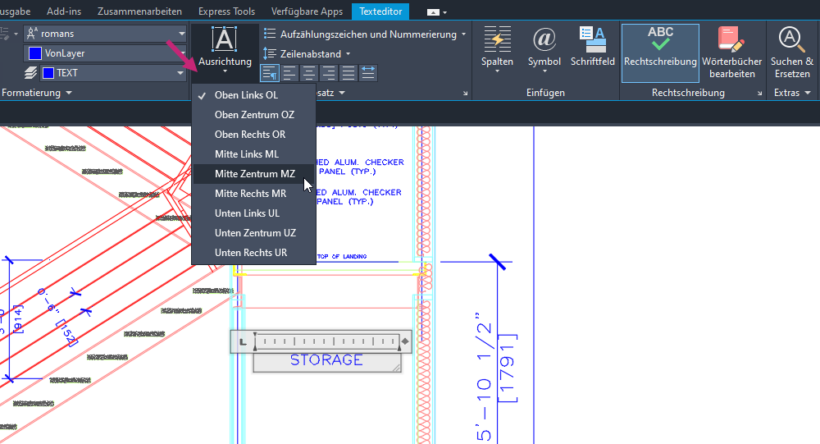This screenshot has width=820, height=444.
Task: Expand the paragraph panel title arrow
Action: tap(342, 93)
